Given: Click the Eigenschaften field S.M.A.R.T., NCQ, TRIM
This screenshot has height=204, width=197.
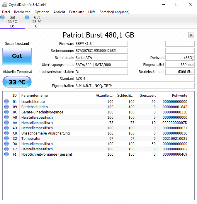Looking at the screenshot, I should tap(135, 86).
